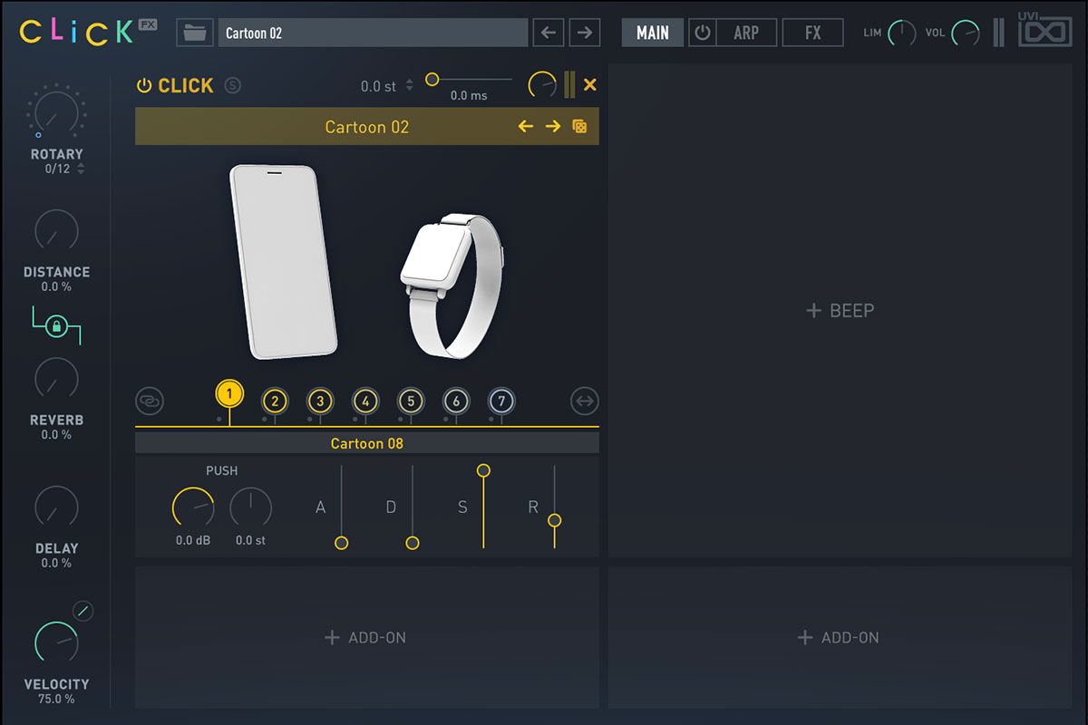Load the previous global preset arrow
This screenshot has height=725, width=1088.
[548, 33]
